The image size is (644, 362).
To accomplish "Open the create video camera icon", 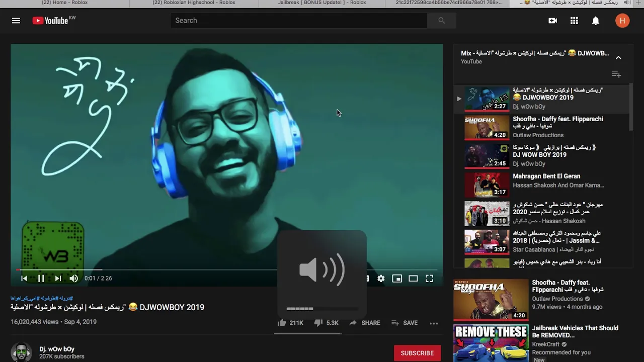I will pos(552,21).
